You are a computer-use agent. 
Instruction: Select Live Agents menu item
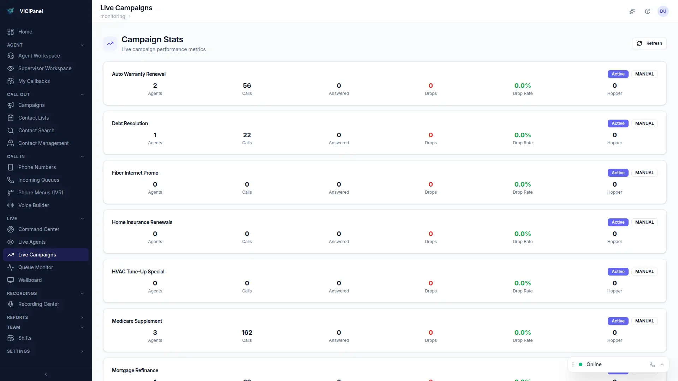coord(32,242)
